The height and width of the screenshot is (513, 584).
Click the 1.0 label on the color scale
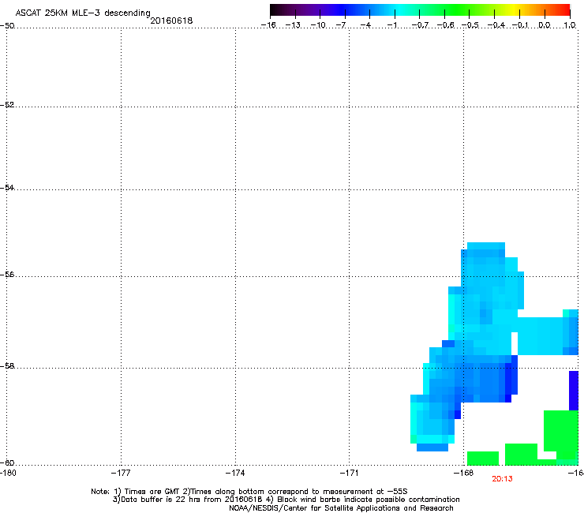[x=570, y=25]
